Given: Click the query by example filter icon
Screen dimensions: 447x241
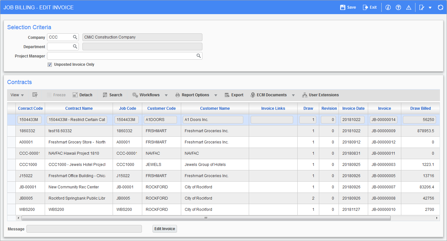Looking at the screenshot, I should click(x=35, y=95).
